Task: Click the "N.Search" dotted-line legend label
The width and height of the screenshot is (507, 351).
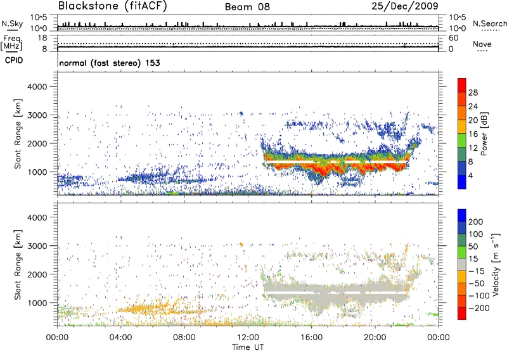Action: (489, 23)
